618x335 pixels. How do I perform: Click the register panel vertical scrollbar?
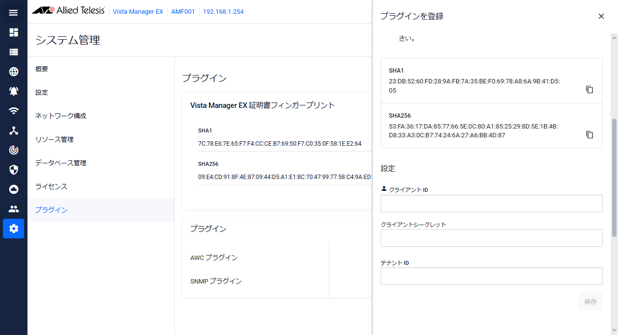click(x=614, y=179)
